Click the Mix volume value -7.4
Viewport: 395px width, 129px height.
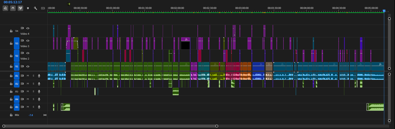coord(31,115)
